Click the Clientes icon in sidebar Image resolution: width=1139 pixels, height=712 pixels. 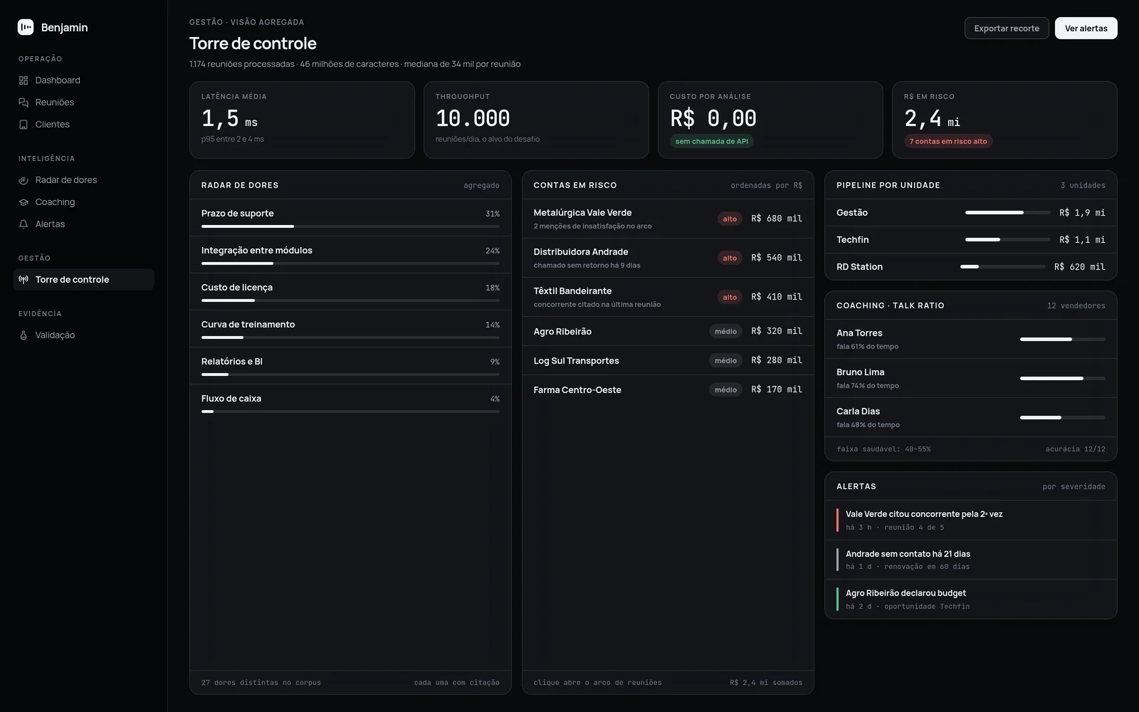(x=23, y=125)
